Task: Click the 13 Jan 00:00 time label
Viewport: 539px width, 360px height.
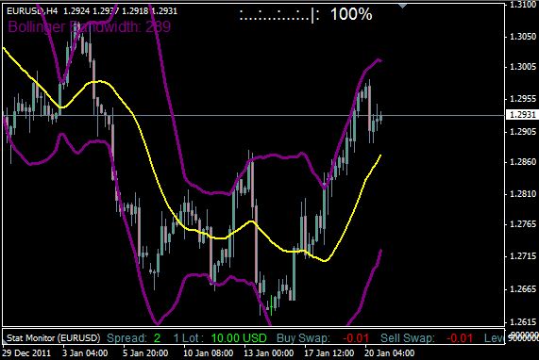Action: point(269,353)
